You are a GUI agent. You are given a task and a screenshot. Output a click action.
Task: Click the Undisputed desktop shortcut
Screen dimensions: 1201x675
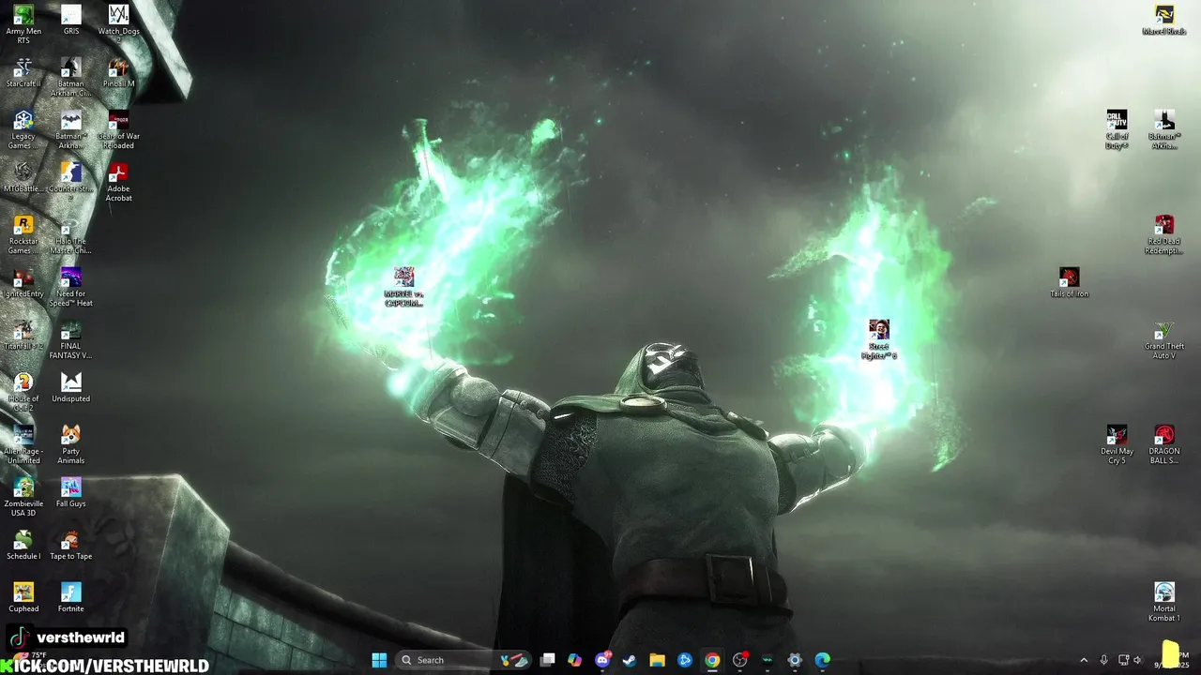(71, 387)
